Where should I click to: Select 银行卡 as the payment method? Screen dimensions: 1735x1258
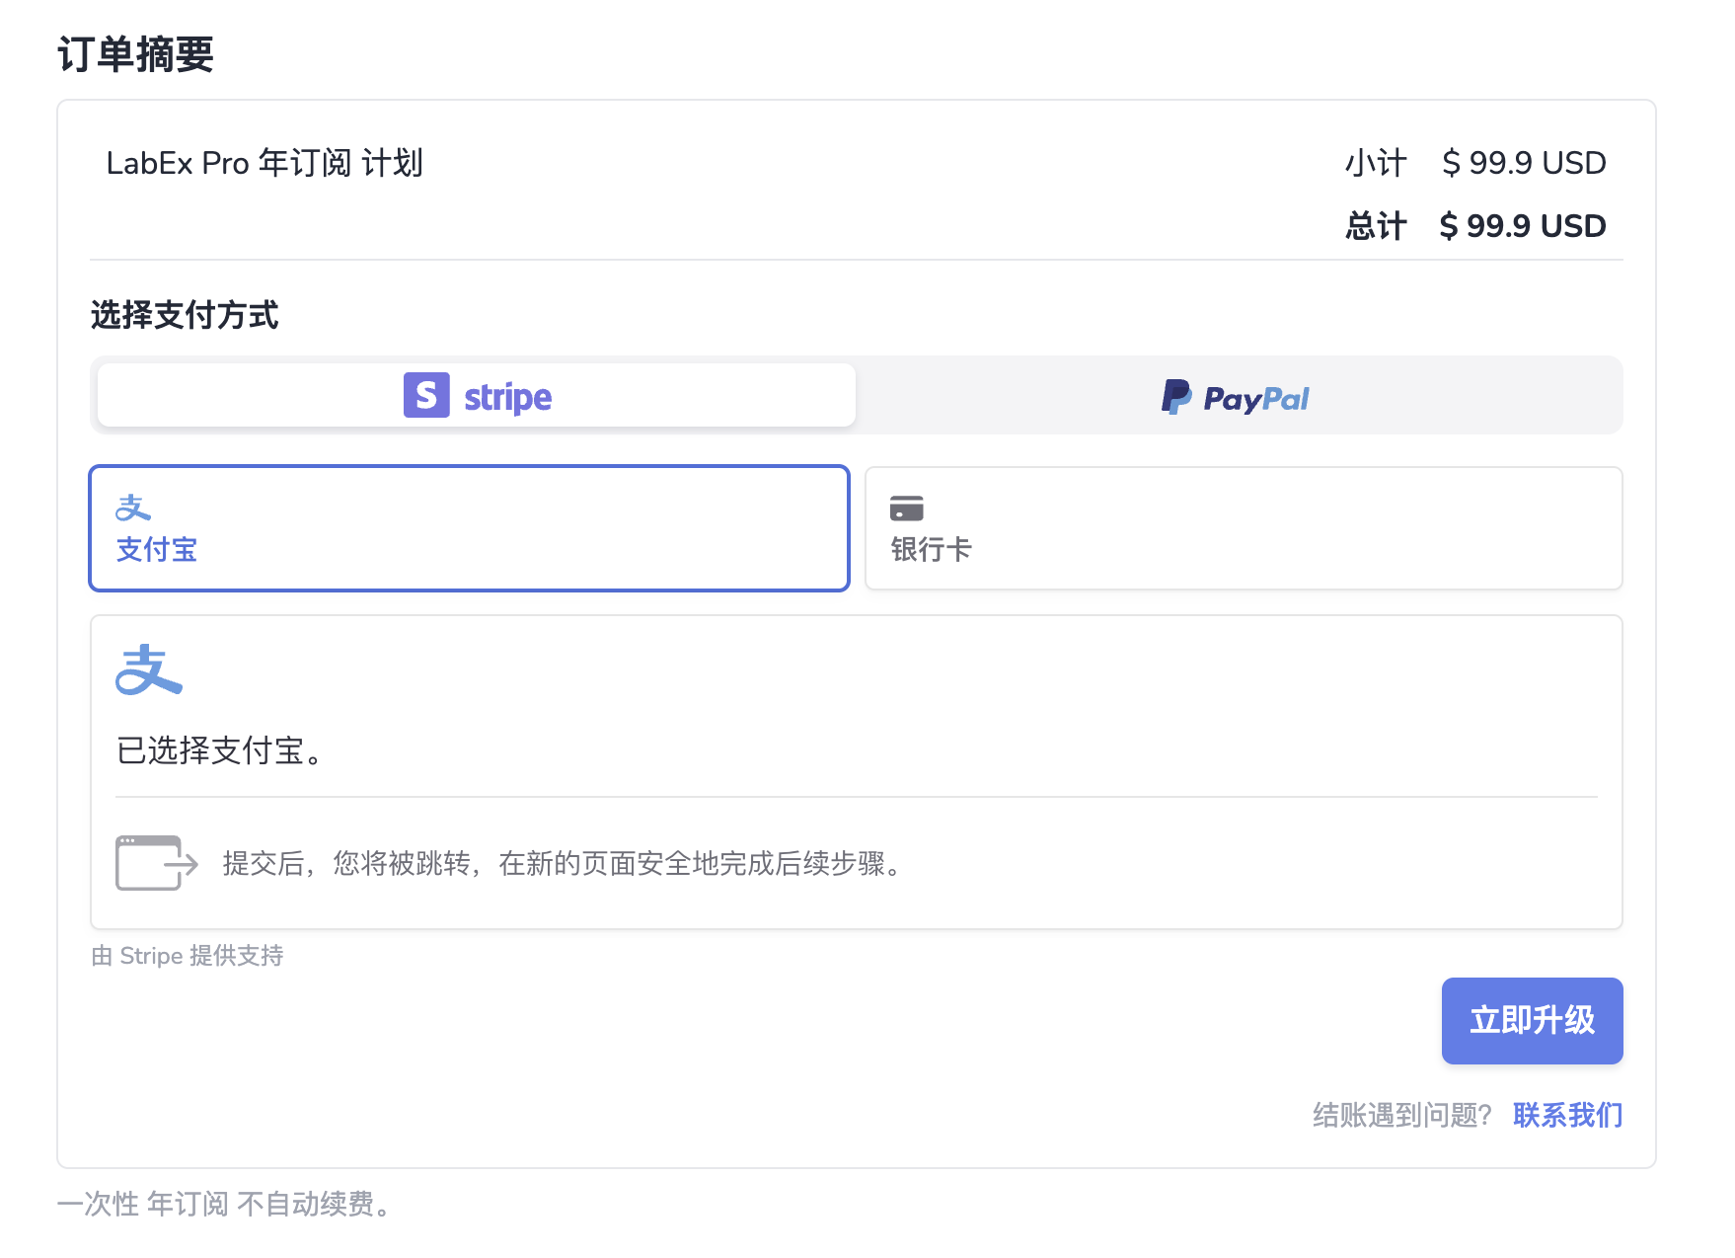(1242, 528)
